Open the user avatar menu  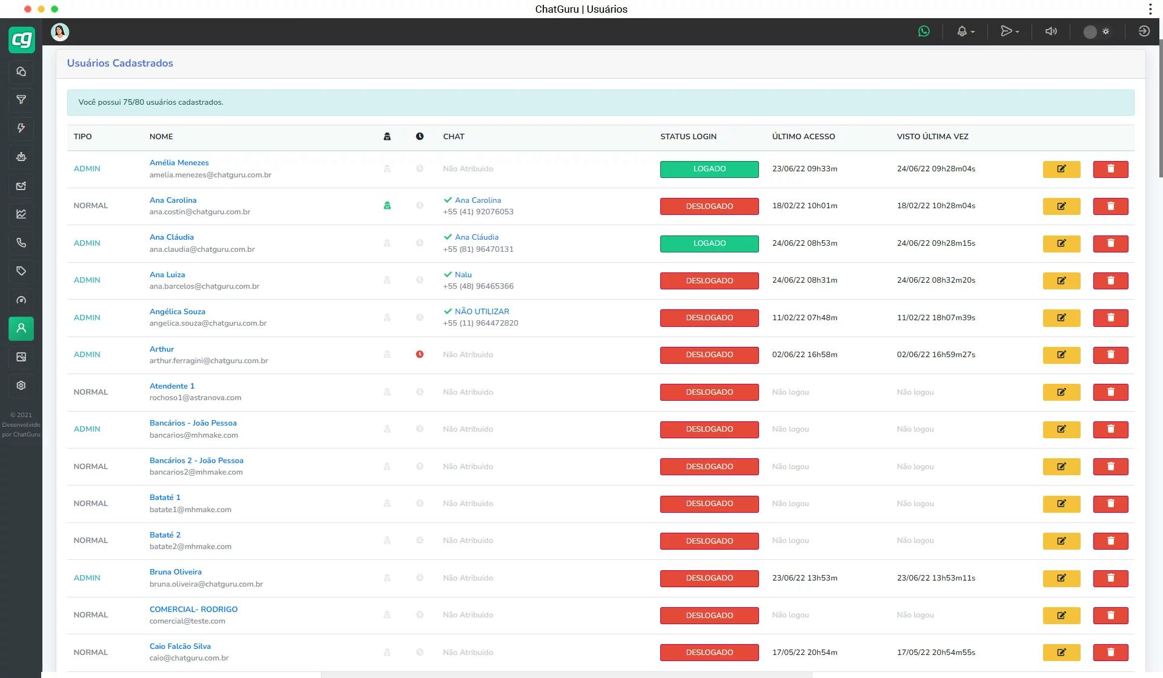[x=60, y=32]
